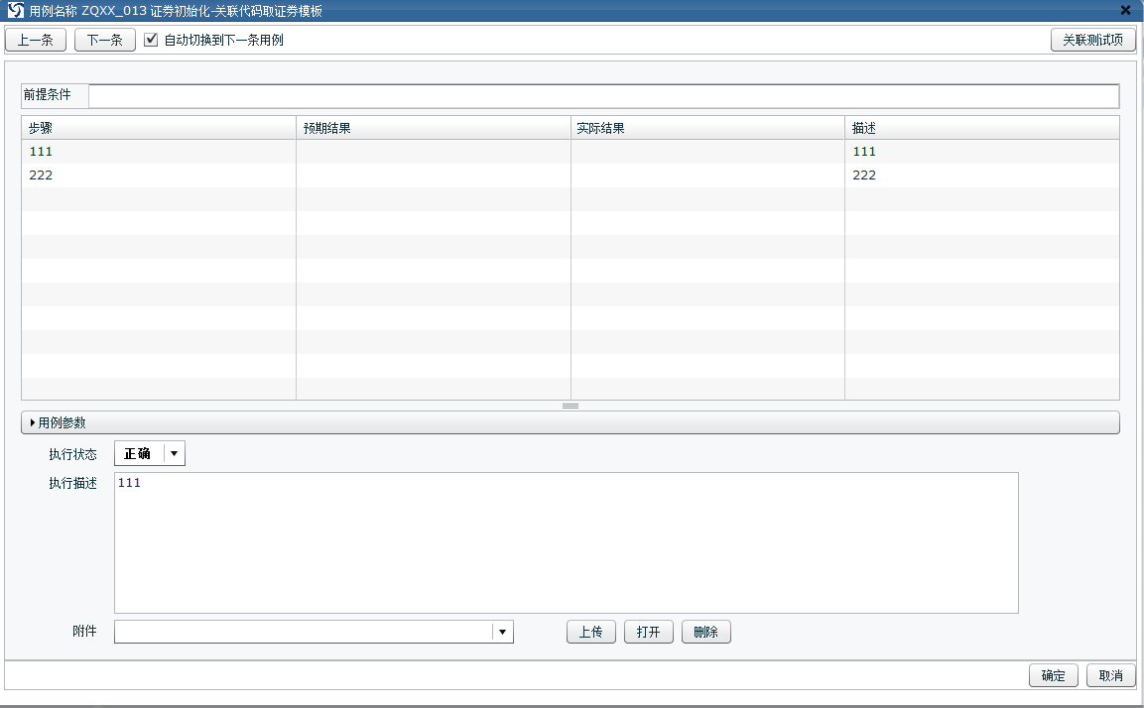Go to previous case with 上一条
Screen dimensions: 1144x708
click(x=36, y=41)
